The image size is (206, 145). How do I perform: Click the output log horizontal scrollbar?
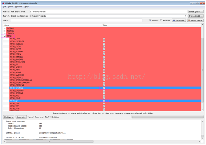point(50,141)
